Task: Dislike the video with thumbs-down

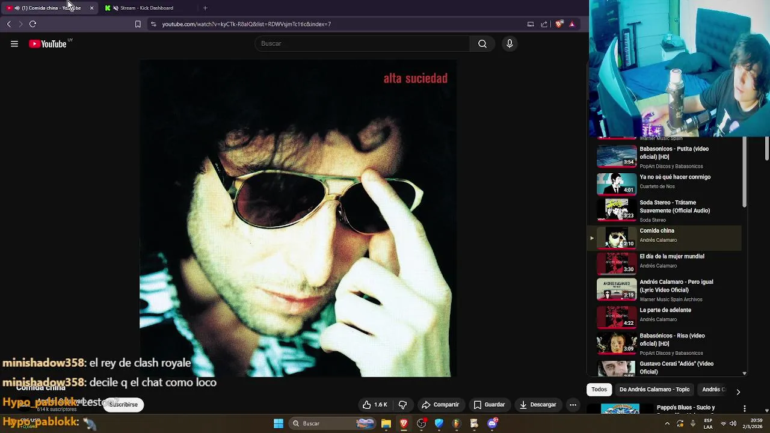Action: tap(403, 405)
